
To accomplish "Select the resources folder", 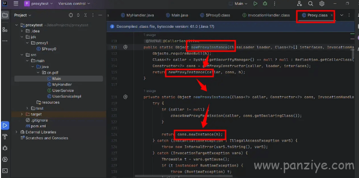I will (x=48, y=102).
